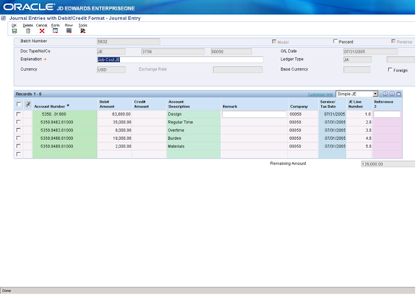This screenshot has height=295, width=416.
Task: Select the Burden row checkbox
Action: click(18, 138)
